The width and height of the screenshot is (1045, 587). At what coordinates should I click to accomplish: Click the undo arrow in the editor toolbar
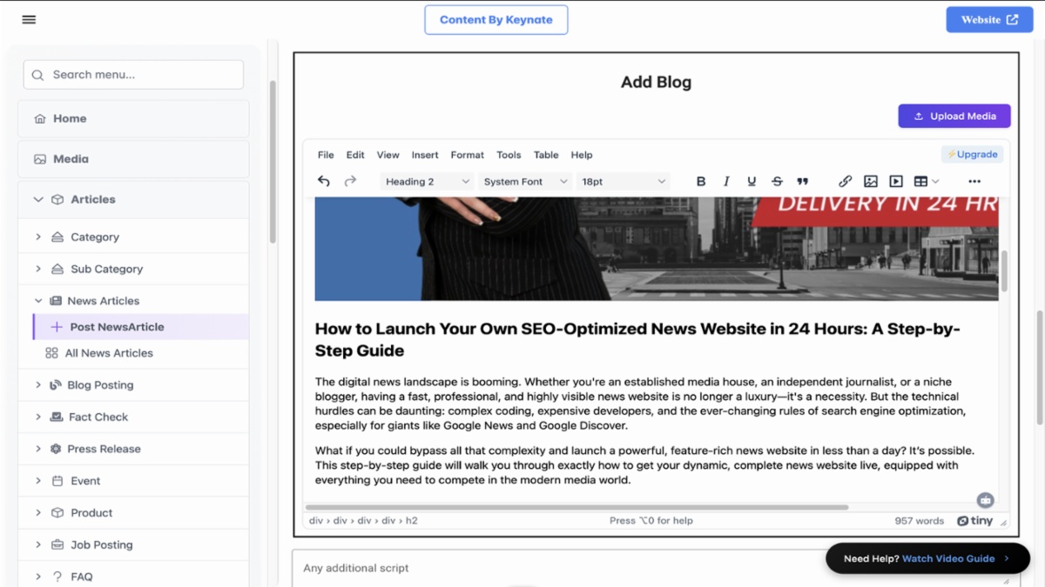pyautogui.click(x=323, y=181)
